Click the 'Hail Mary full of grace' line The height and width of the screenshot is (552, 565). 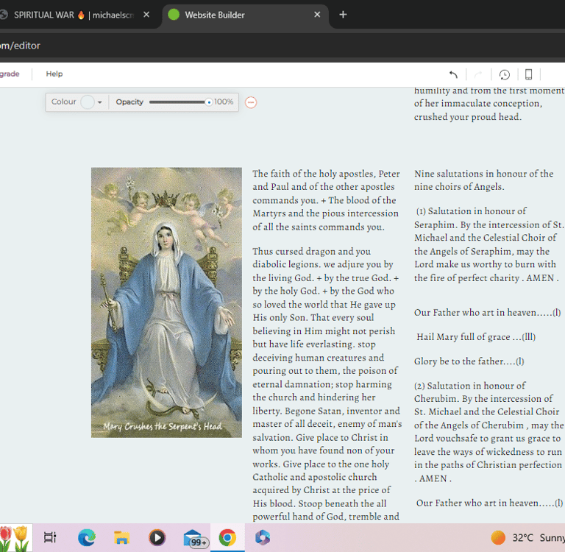tap(476, 337)
